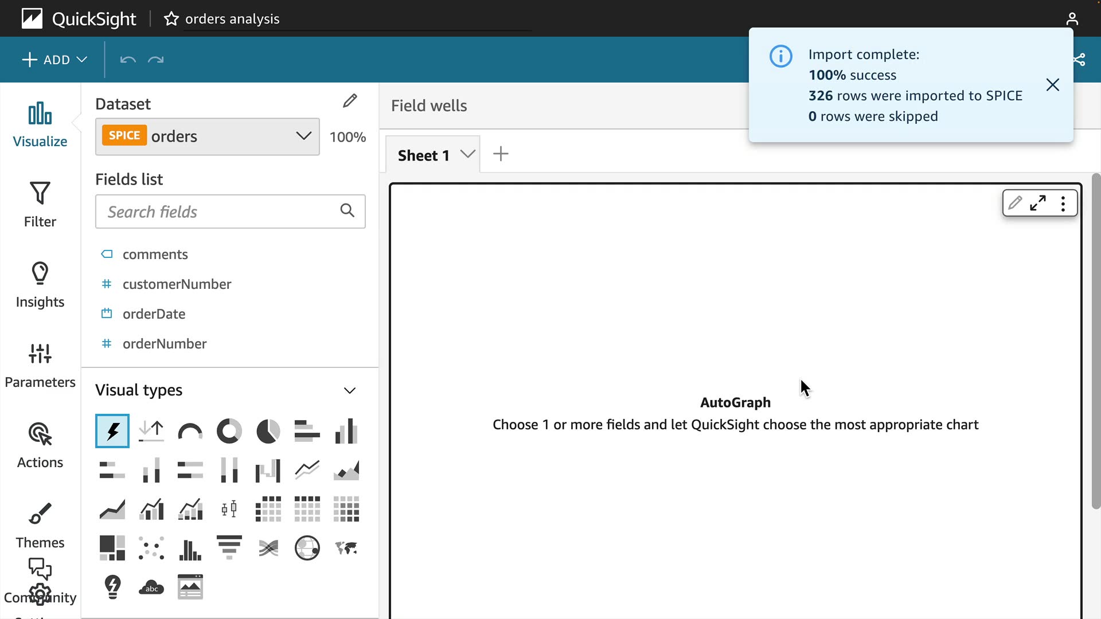Select the pie chart visual type
Image resolution: width=1101 pixels, height=619 pixels.
click(x=268, y=432)
